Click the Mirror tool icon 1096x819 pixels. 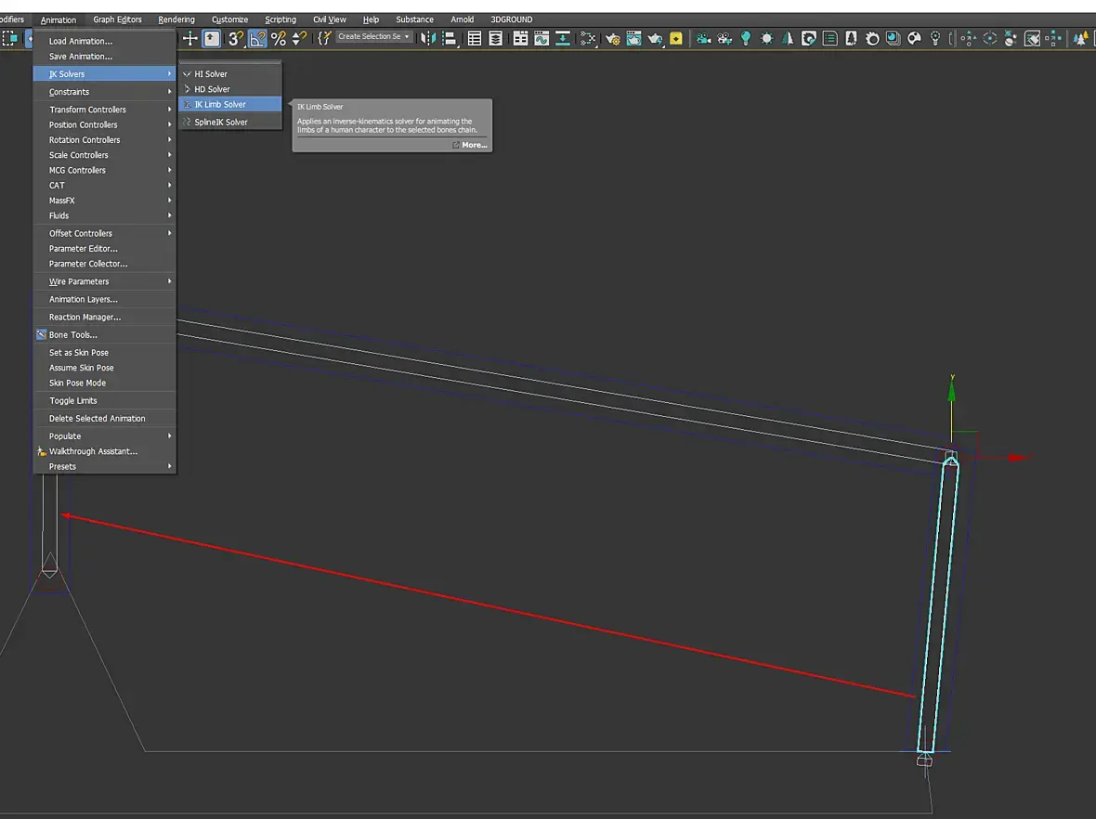(x=427, y=38)
